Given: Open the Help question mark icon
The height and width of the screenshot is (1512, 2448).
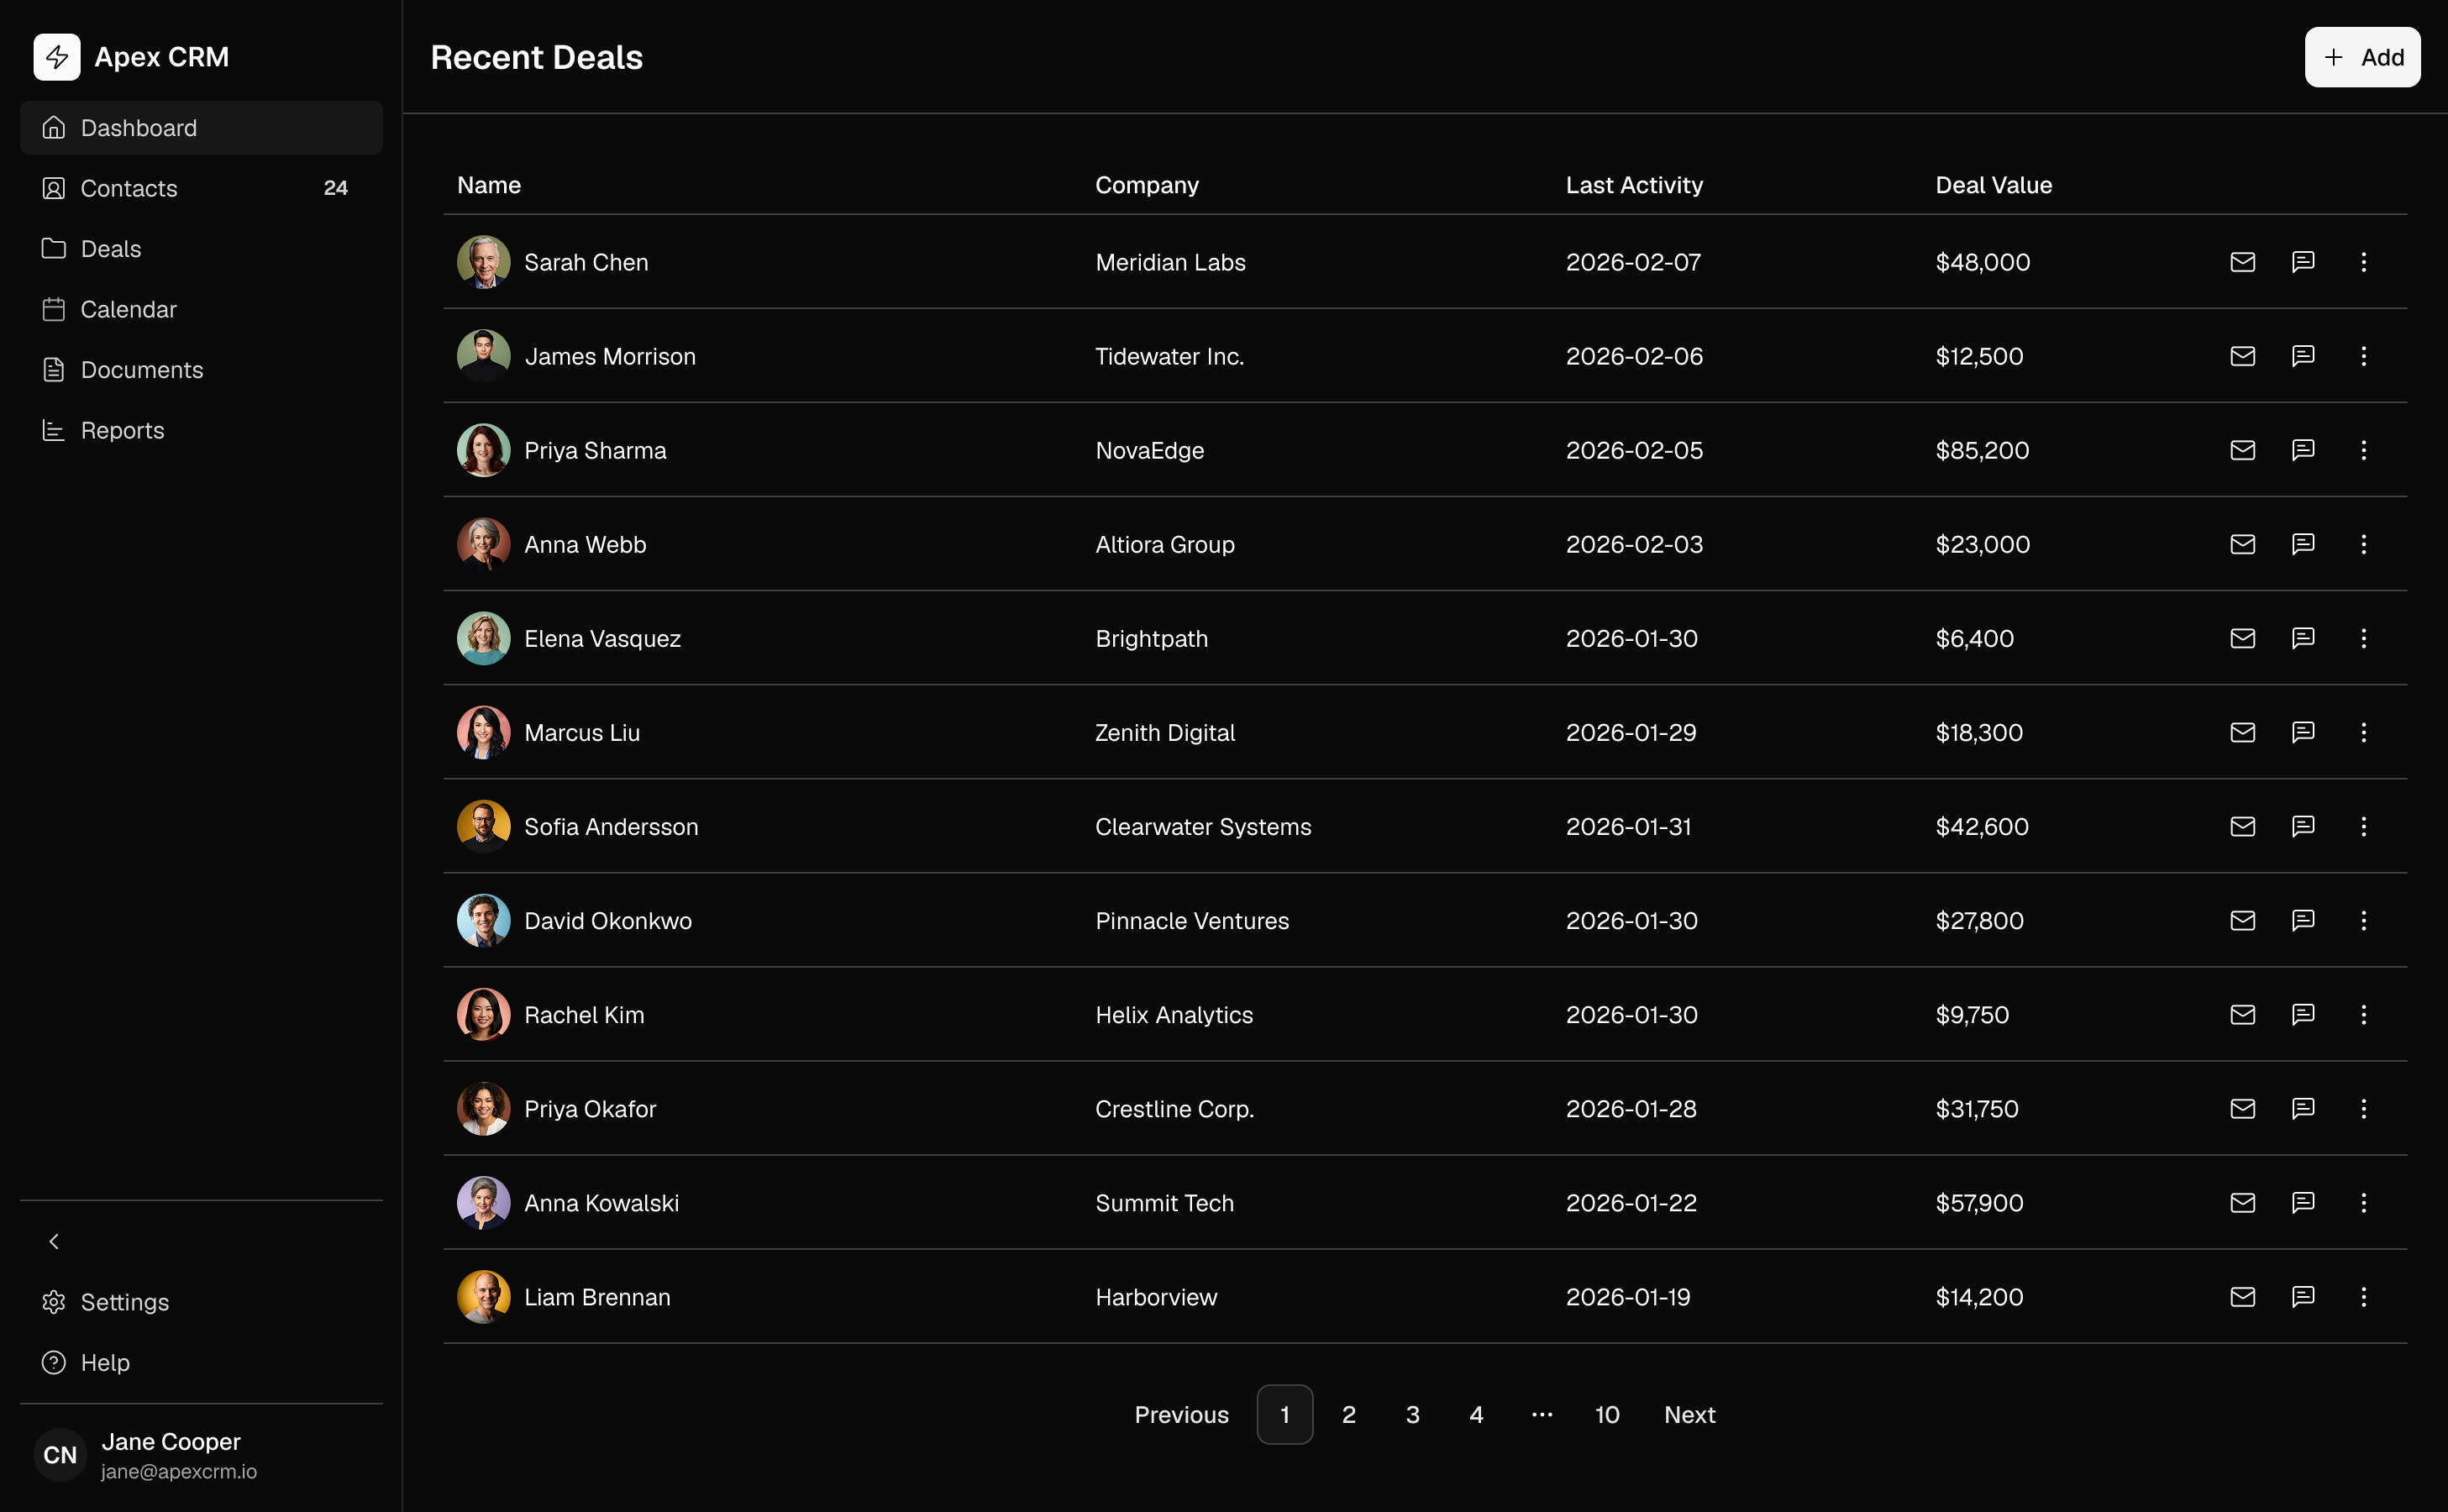Looking at the screenshot, I should pos(54,1362).
